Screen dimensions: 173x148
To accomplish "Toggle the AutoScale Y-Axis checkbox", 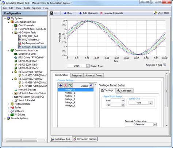I will [x=164, y=65].
